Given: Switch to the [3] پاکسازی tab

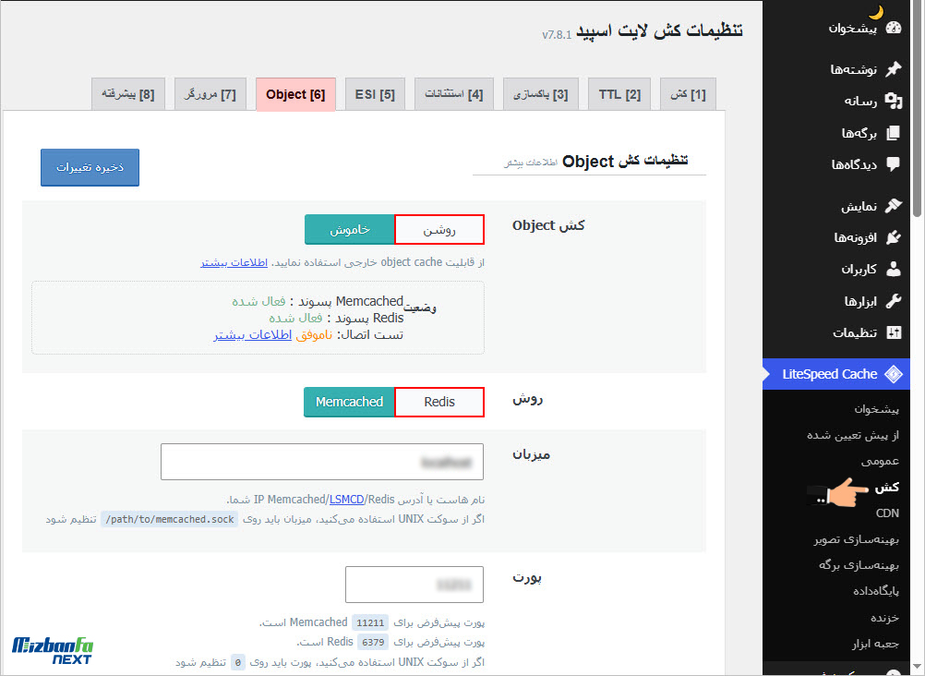Looking at the screenshot, I should point(540,94).
